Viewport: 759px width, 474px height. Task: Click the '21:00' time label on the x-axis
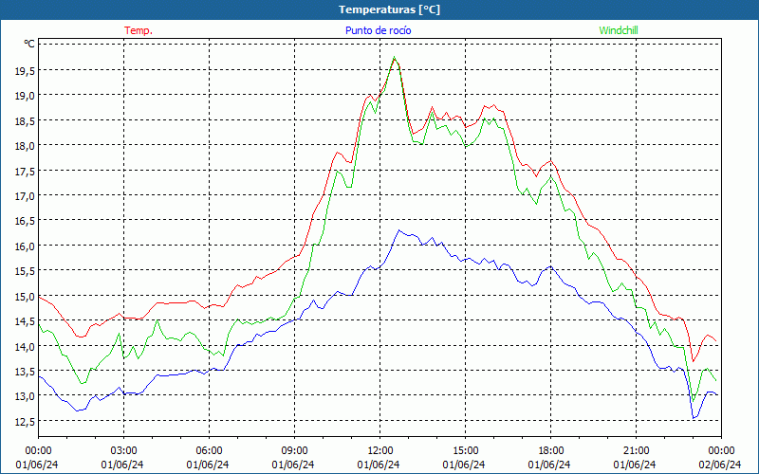(x=636, y=451)
